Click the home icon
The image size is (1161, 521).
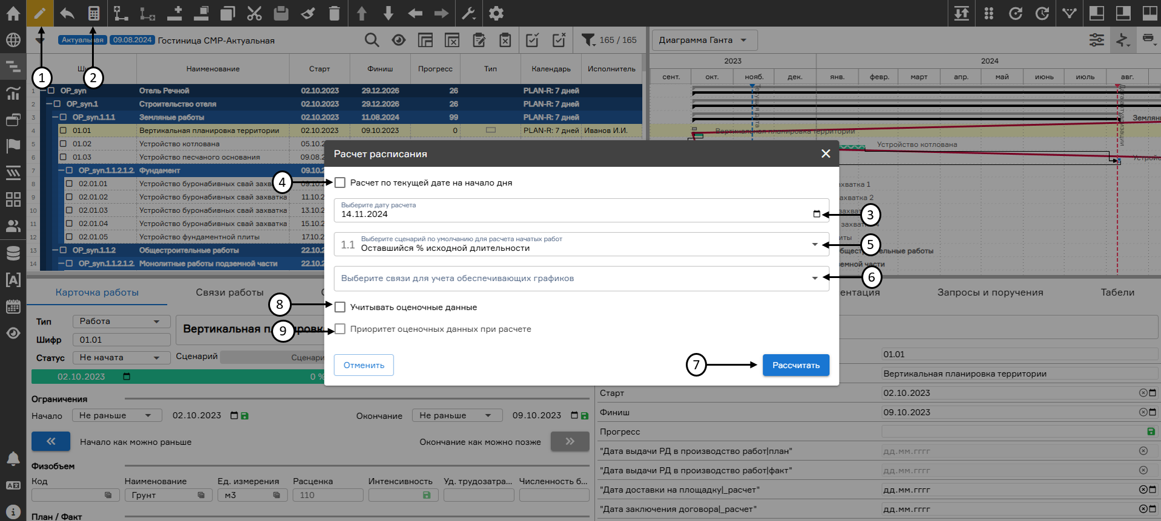(13, 13)
